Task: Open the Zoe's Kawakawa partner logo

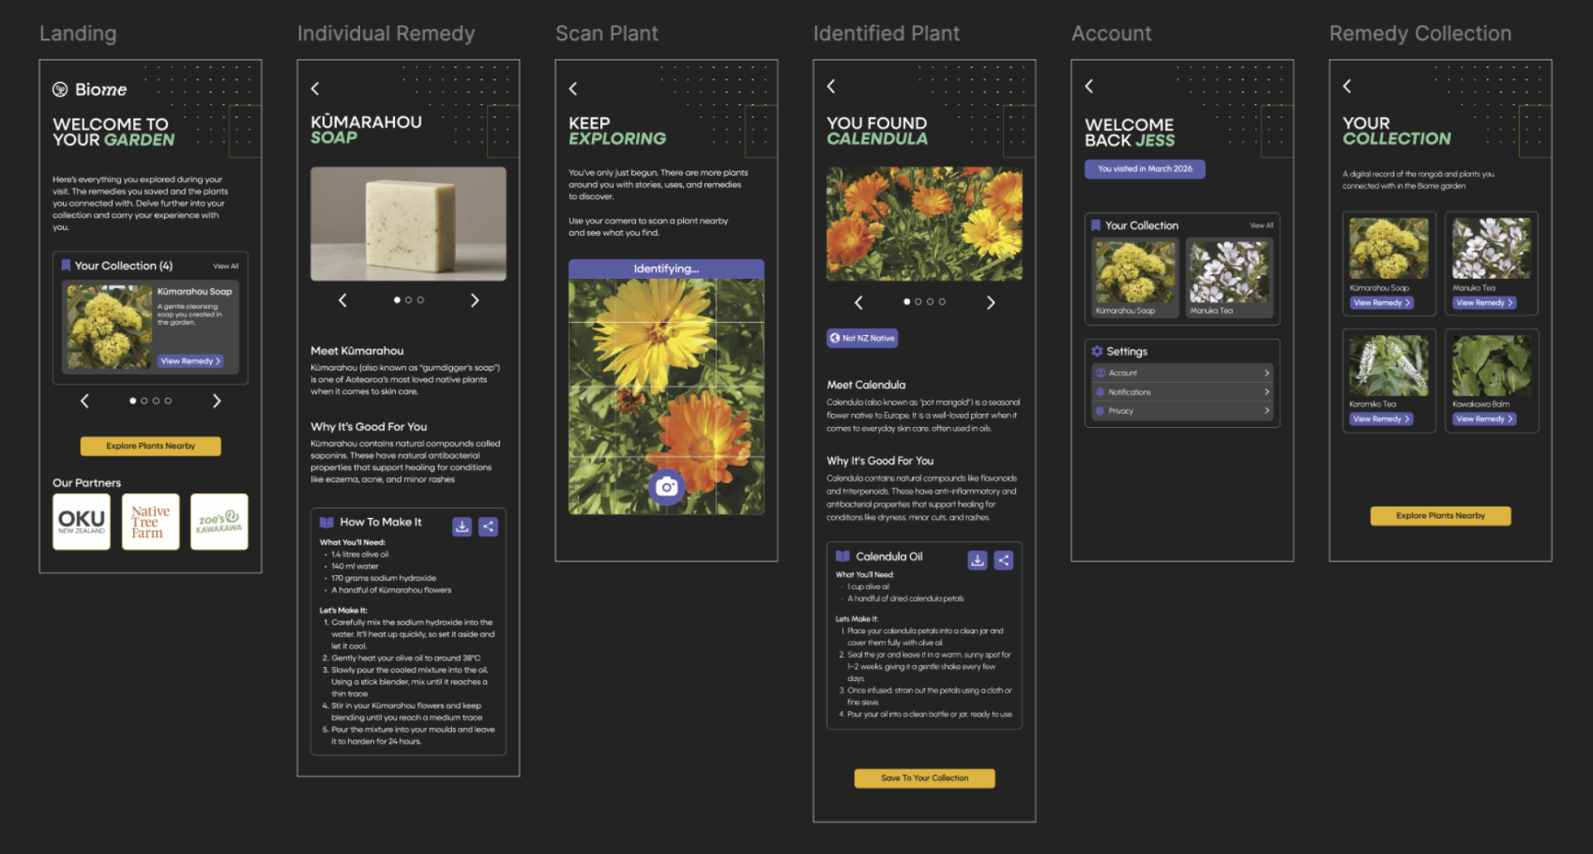Action: 219,522
